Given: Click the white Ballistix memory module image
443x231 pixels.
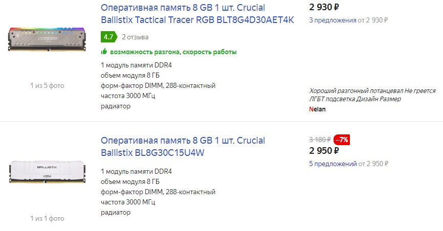Looking at the screenshot, I should [x=47, y=170].
